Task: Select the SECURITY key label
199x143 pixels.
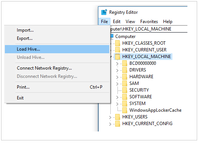Action: click(x=139, y=90)
